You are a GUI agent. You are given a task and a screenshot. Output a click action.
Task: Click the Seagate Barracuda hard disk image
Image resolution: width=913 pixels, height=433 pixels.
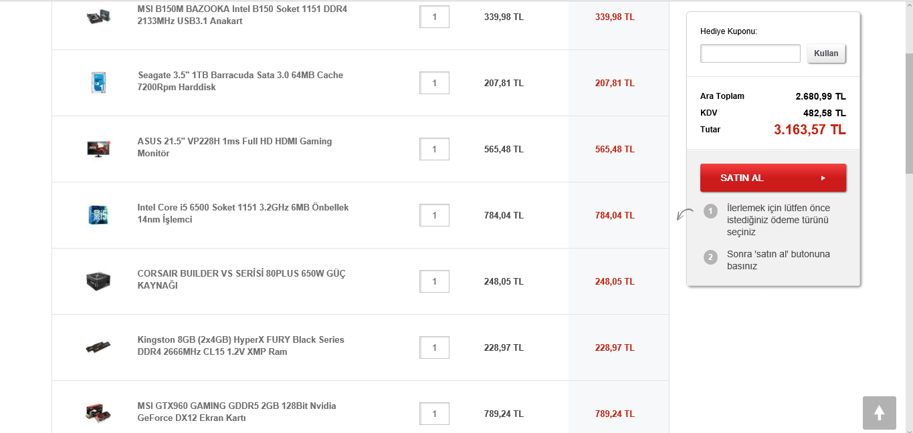(98, 82)
